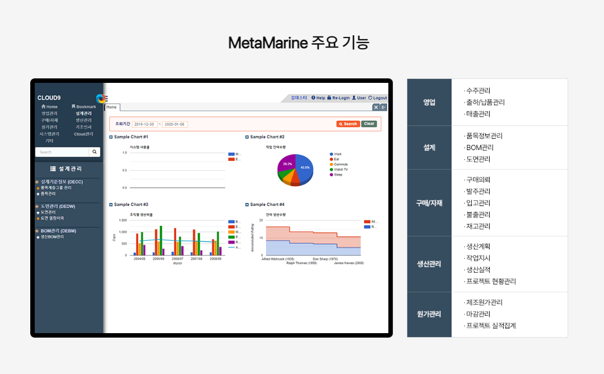Close all tabs with the X icon
Screen dimensions: 604x374
pos(376,107)
